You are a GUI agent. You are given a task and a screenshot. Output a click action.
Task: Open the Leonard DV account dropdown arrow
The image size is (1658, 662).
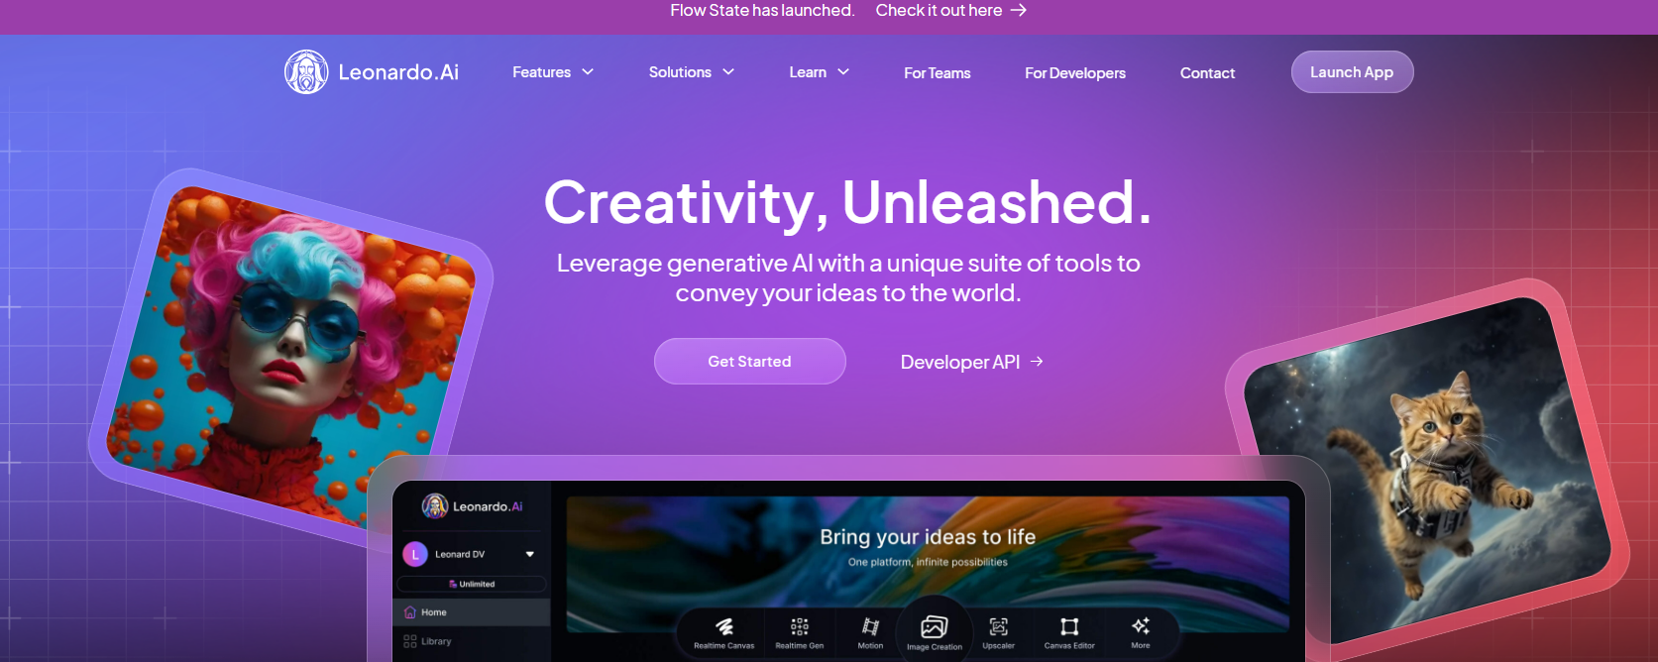tap(530, 554)
